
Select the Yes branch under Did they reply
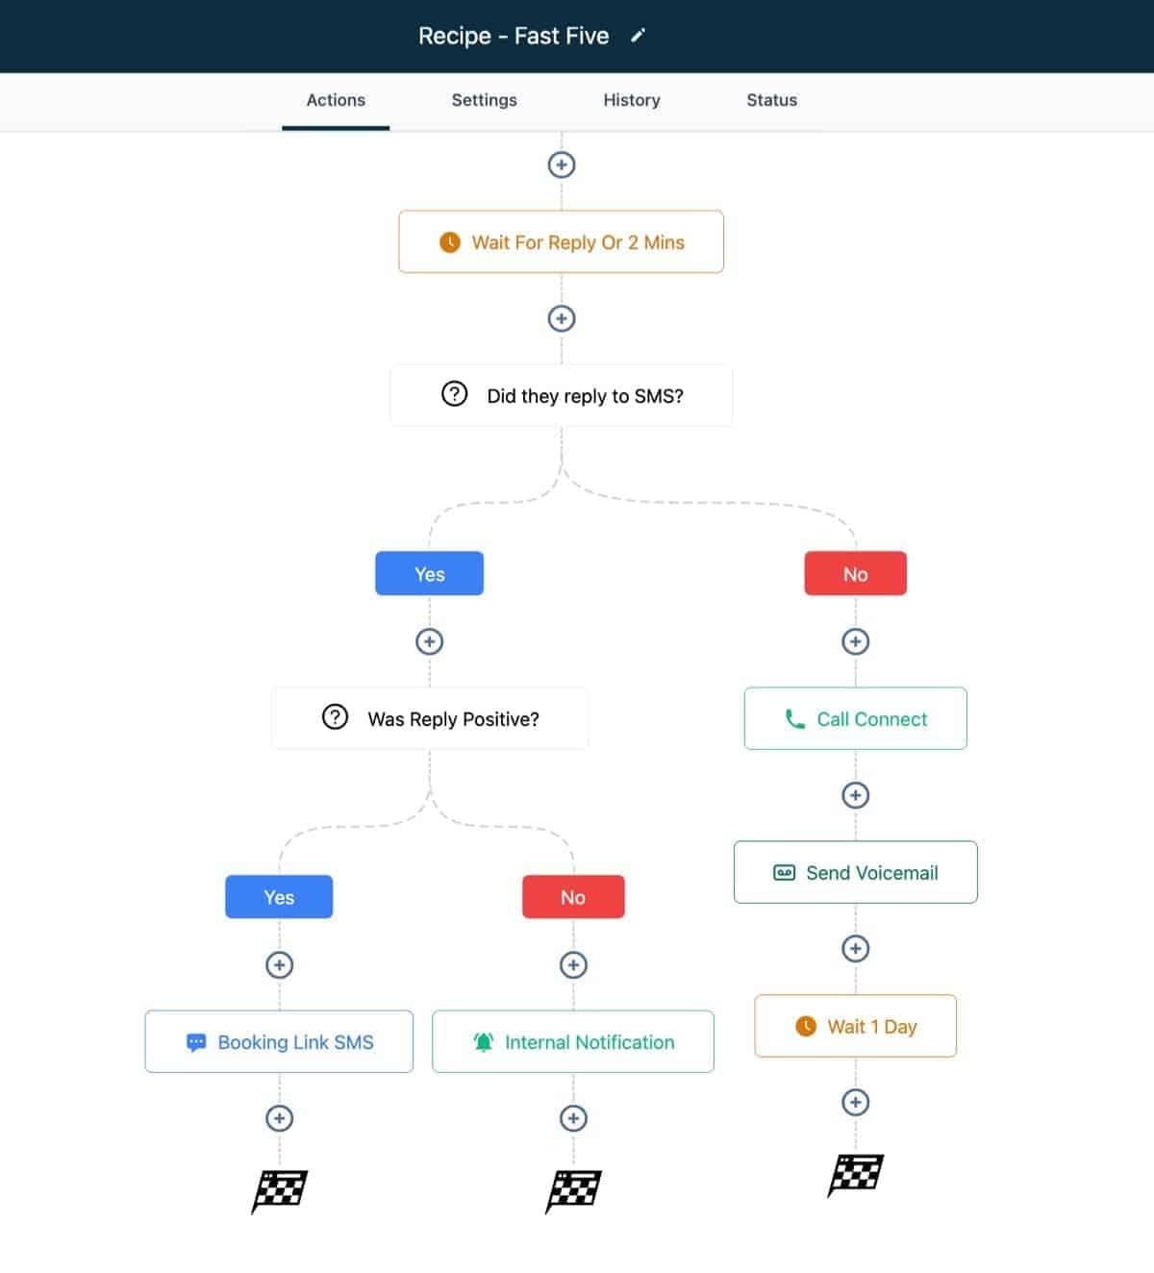[x=429, y=573]
